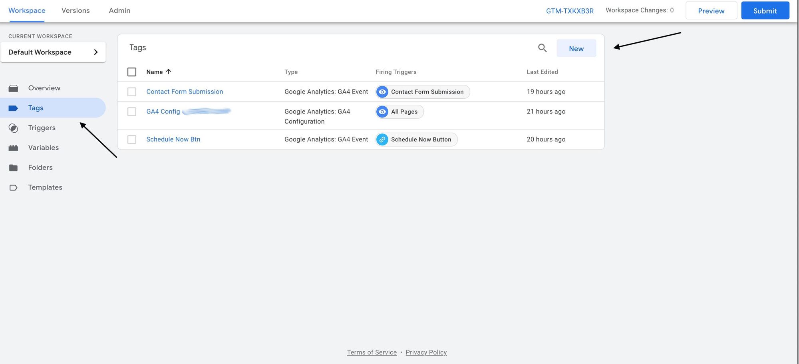Click link icon of Schedule Now Button trigger
This screenshot has height=364, width=799.
382,139
